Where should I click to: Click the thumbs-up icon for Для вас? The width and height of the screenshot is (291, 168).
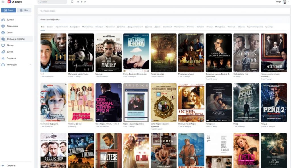coord(3,20)
